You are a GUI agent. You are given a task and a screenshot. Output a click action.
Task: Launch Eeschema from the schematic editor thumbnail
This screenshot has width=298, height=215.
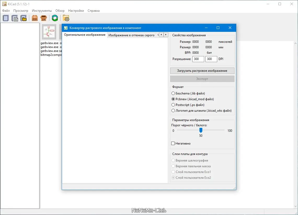[49, 32]
